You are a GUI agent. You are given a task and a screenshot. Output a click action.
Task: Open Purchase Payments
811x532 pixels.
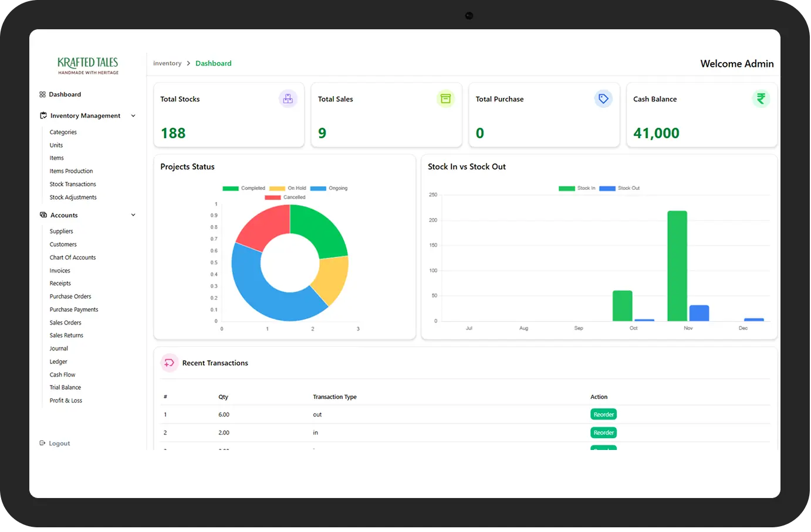(74, 309)
